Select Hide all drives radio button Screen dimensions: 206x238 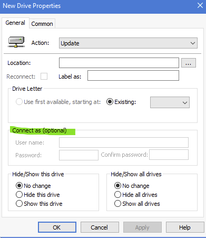[x=117, y=195]
